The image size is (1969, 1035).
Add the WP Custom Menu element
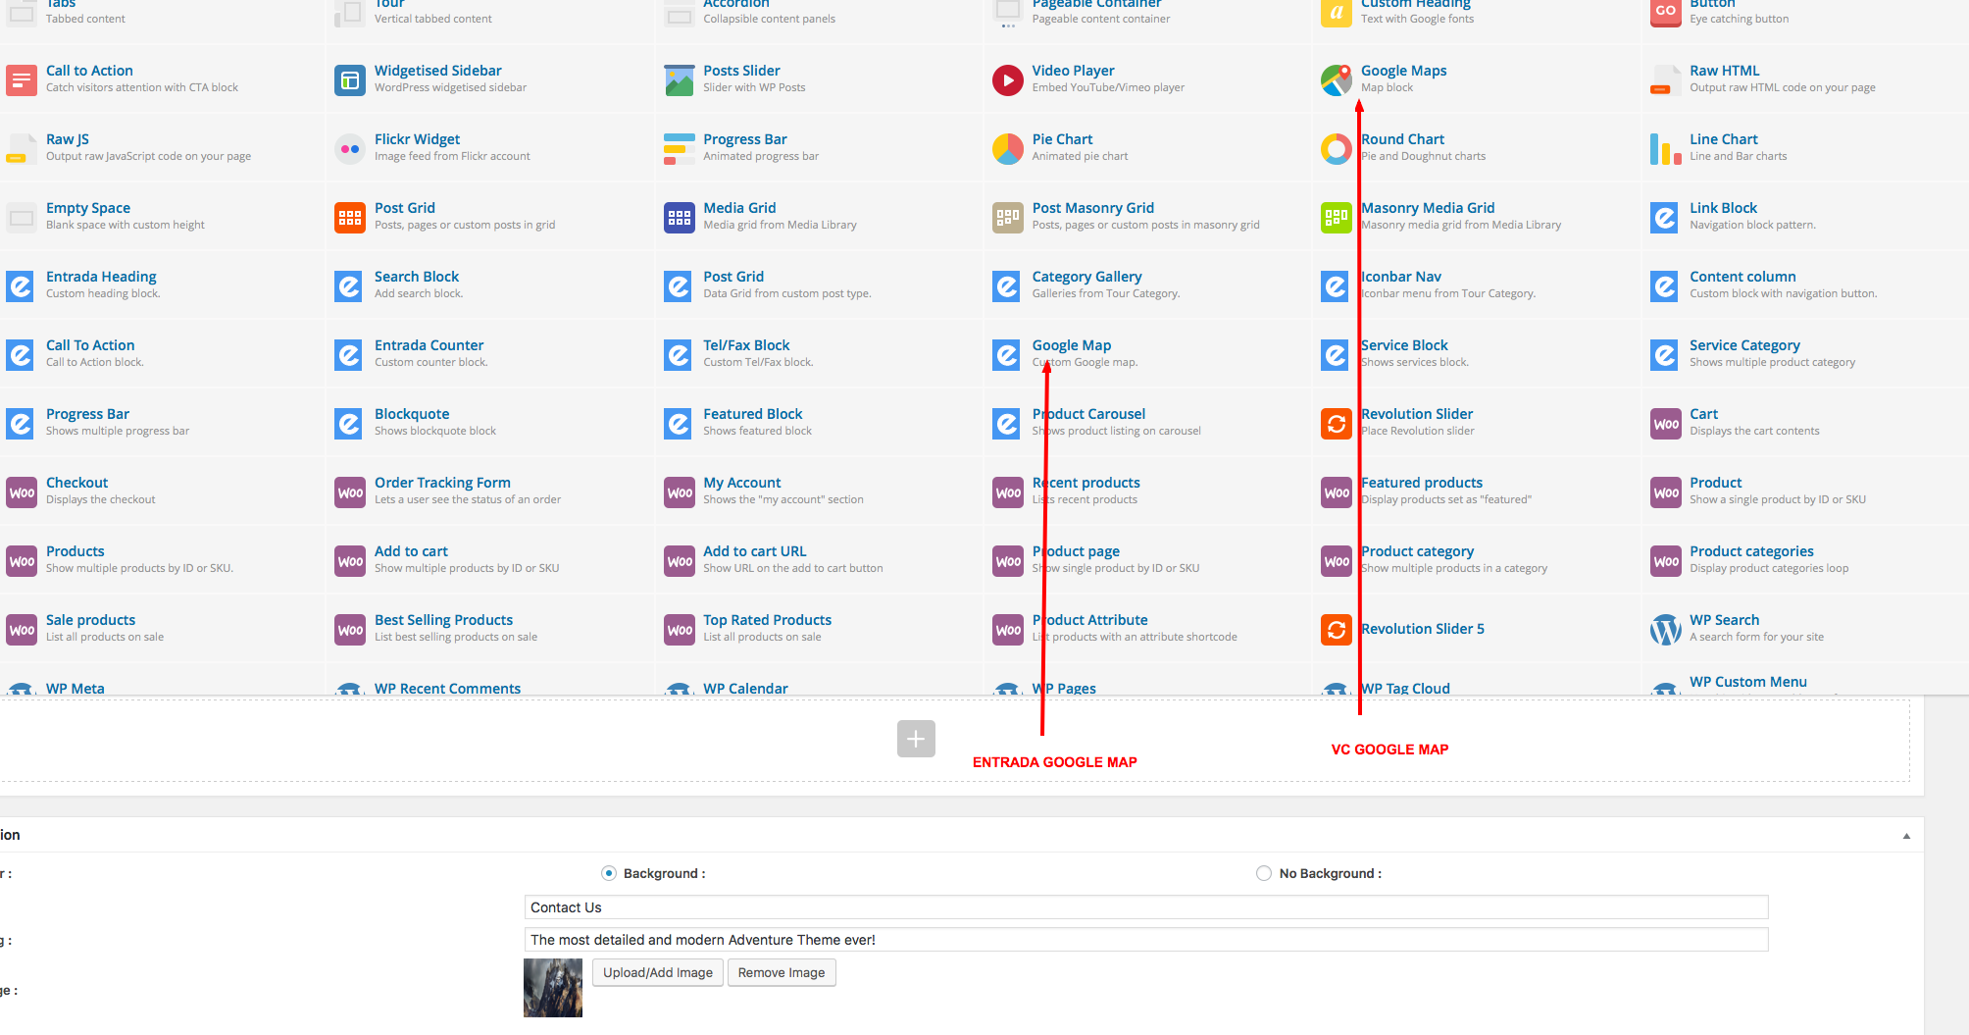(1805, 681)
